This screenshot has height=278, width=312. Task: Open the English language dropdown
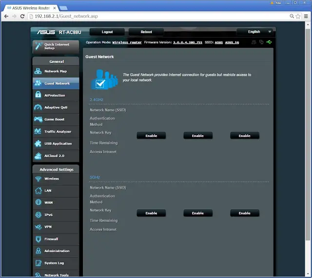click(255, 32)
